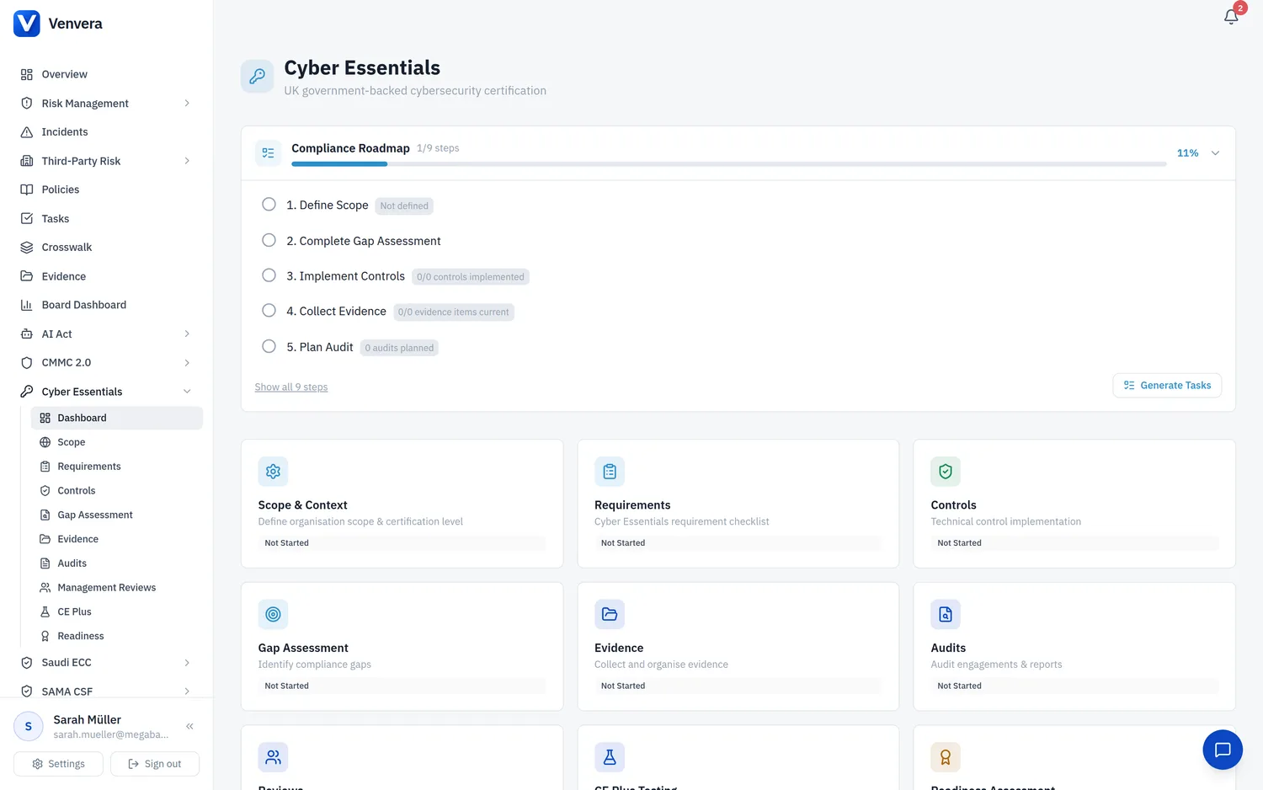The height and width of the screenshot is (790, 1263).
Task: Collapse the Cyber Essentials section chevron
Action: tap(187, 392)
